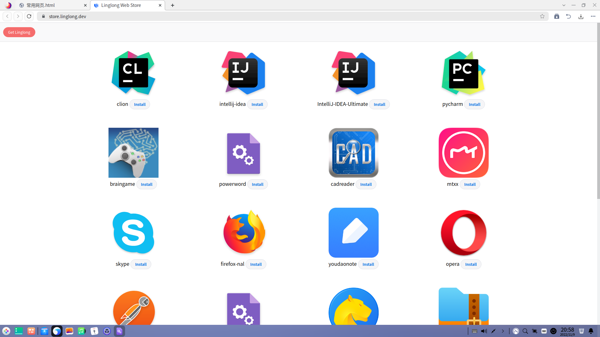This screenshot has width=600, height=337.
Task: Open the launcher in the taskbar
Action: [x=6, y=331]
